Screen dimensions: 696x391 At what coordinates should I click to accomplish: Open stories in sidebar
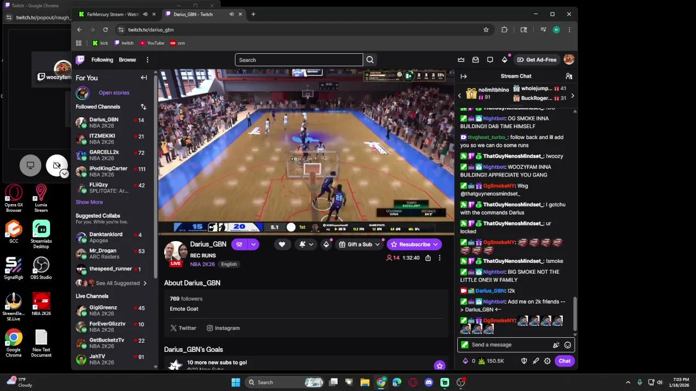coord(114,93)
